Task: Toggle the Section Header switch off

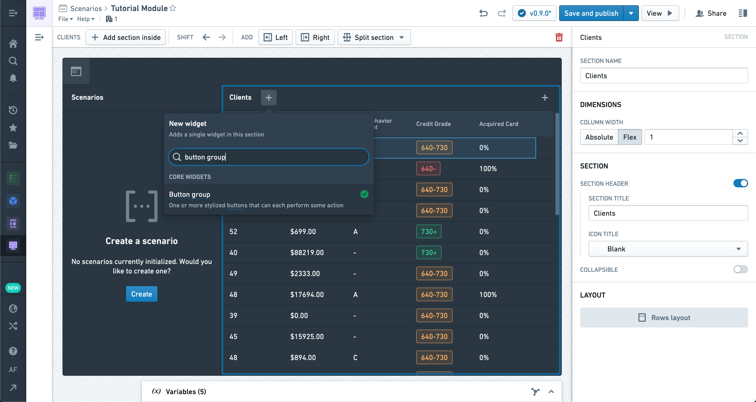Action: tap(741, 183)
